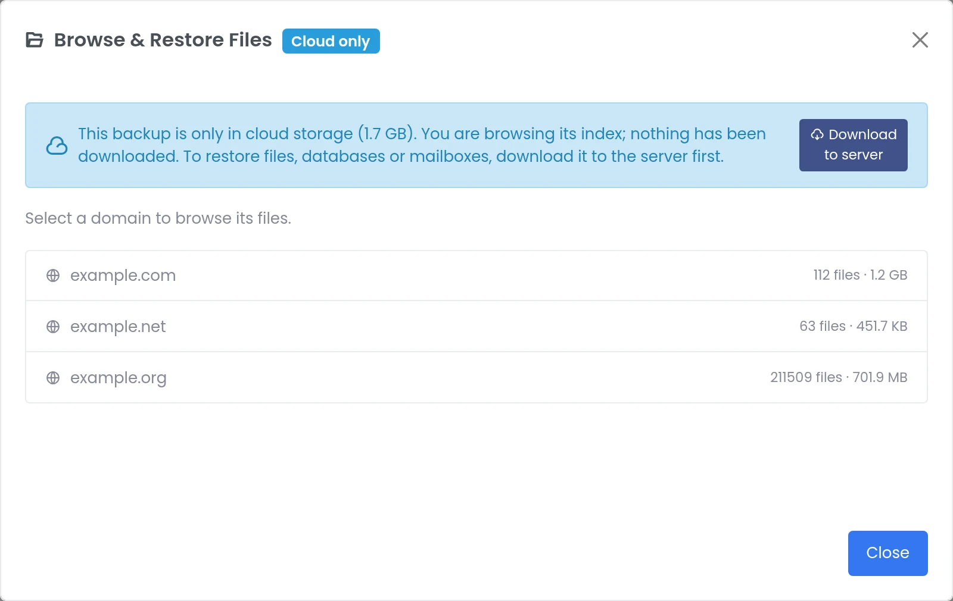Click the globe icon next to example.org
This screenshot has width=953, height=601.
click(53, 378)
